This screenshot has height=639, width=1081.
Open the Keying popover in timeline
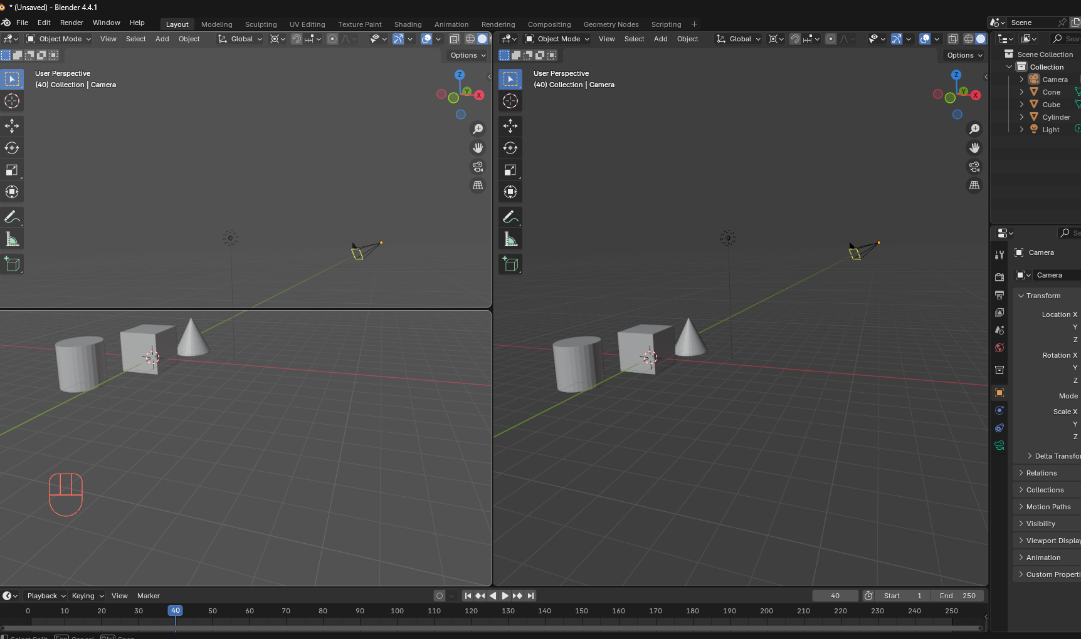pos(88,596)
